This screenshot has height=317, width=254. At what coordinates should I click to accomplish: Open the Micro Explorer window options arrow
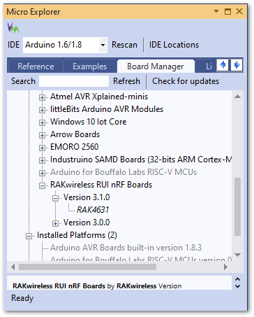tap(216, 11)
